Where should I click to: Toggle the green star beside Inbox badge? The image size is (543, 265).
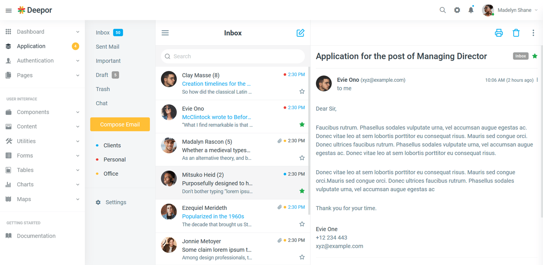tap(535, 56)
